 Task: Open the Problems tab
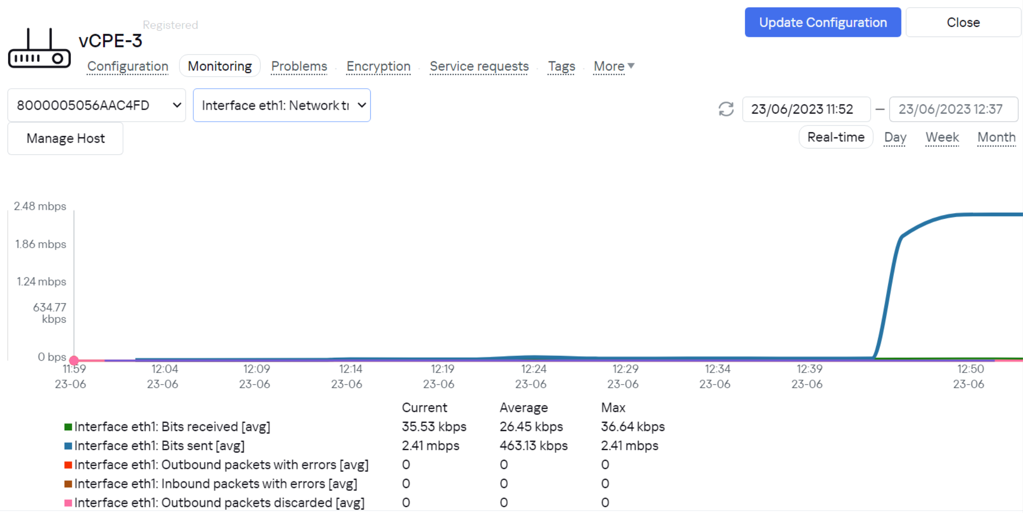click(299, 66)
